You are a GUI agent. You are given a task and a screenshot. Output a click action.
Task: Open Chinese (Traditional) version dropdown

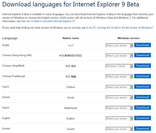[119, 77]
